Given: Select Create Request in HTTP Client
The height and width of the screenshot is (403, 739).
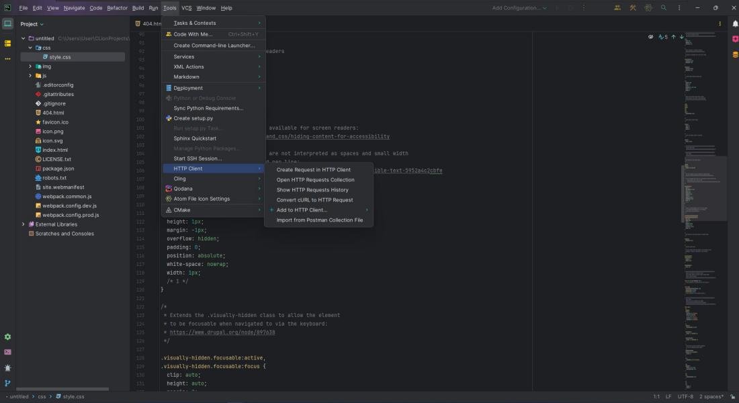Looking at the screenshot, I should pyautogui.click(x=313, y=170).
